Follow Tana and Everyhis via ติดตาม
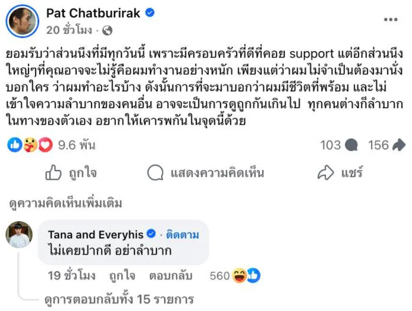This screenshot has width=412, height=311. click(x=181, y=234)
